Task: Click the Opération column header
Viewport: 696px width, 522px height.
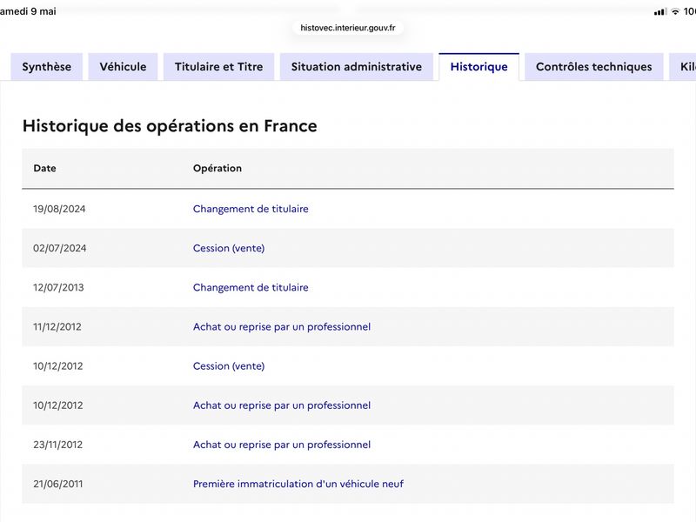Action: coord(217,168)
